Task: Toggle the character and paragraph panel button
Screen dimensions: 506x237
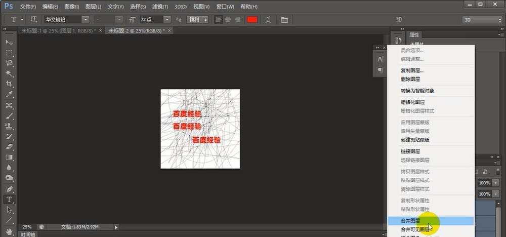Action: pos(284,20)
